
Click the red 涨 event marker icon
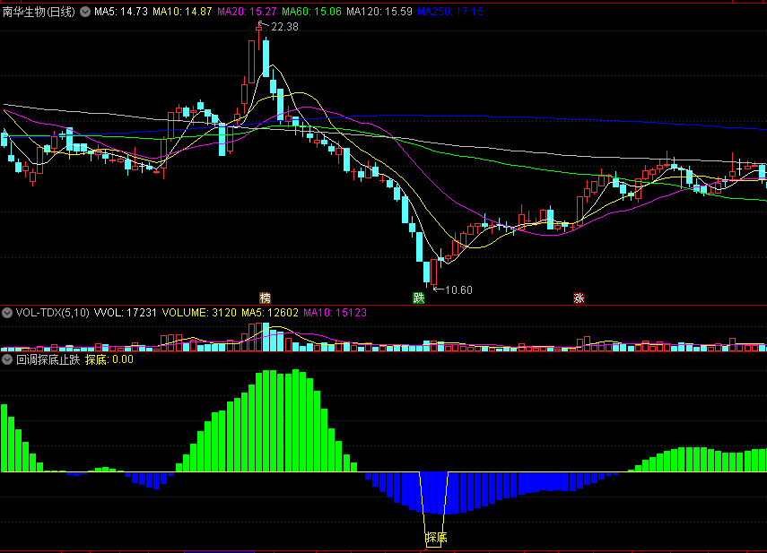click(x=580, y=298)
